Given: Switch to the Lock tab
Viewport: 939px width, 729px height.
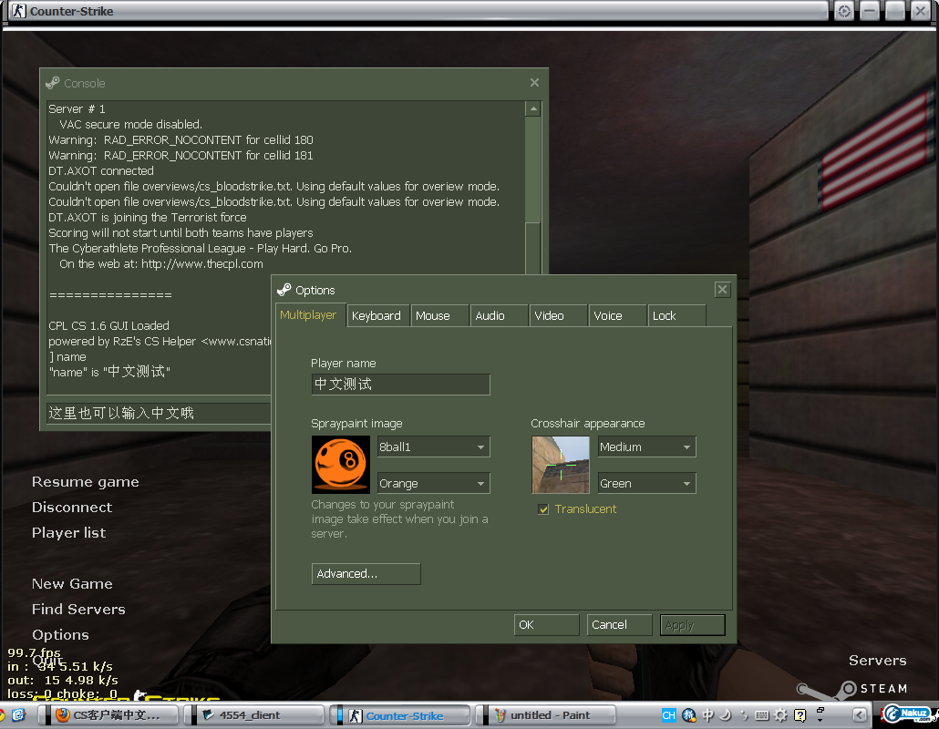Looking at the screenshot, I should (x=676, y=316).
